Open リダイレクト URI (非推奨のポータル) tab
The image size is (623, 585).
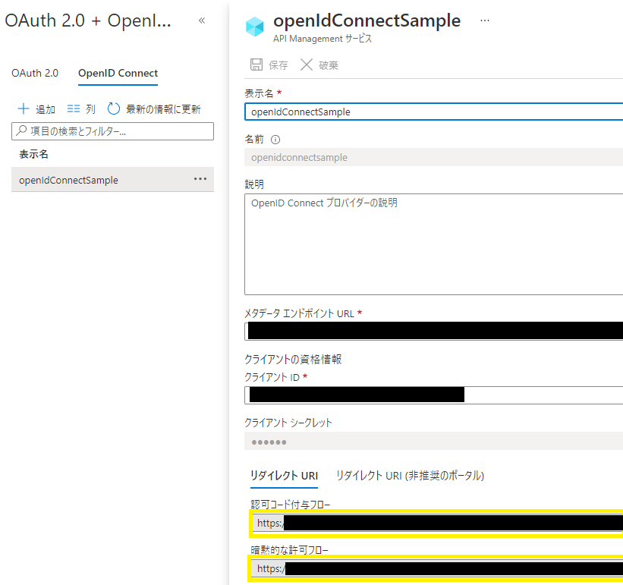point(410,476)
